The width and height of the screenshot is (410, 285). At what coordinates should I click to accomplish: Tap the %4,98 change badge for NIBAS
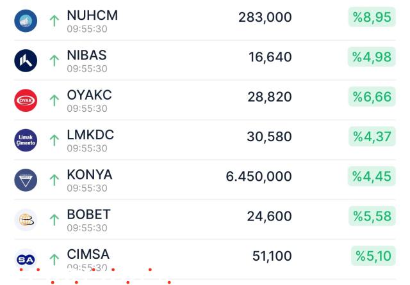coord(372,57)
